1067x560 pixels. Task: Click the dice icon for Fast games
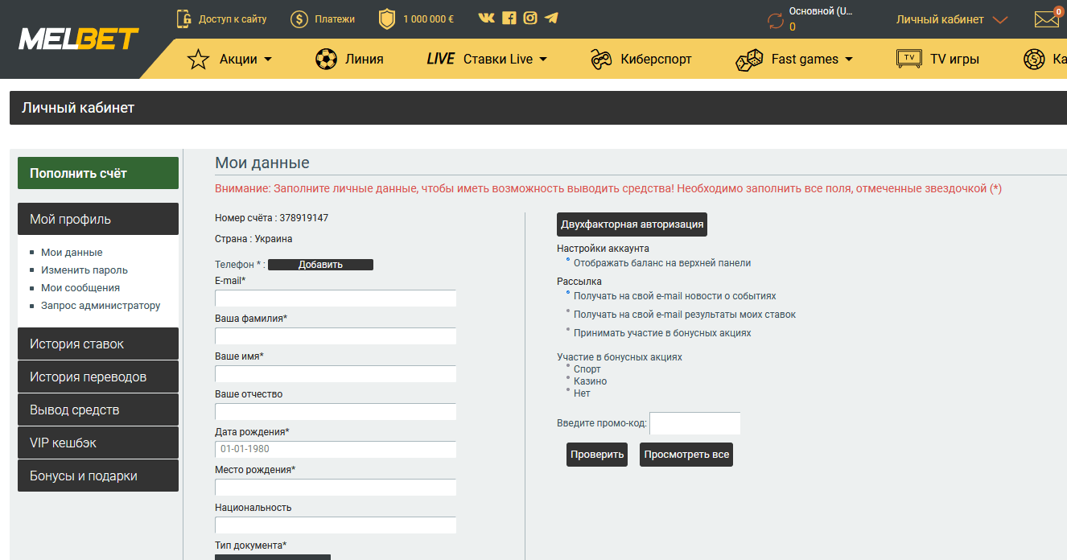(749, 60)
